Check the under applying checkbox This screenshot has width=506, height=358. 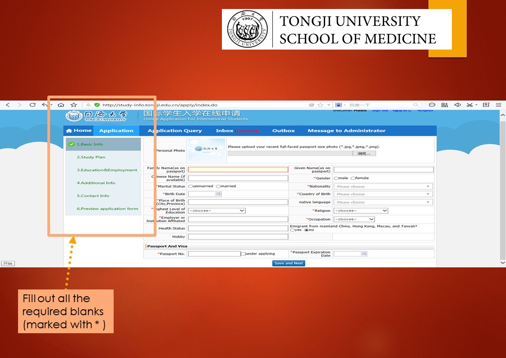(x=243, y=254)
